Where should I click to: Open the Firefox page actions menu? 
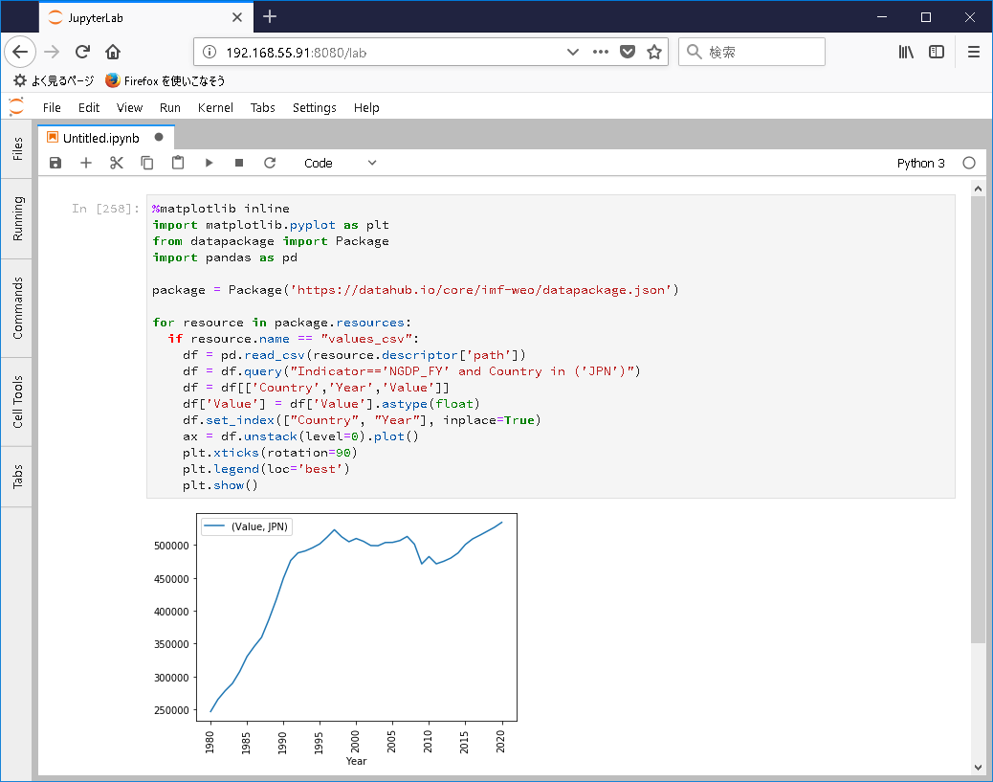[x=603, y=52]
